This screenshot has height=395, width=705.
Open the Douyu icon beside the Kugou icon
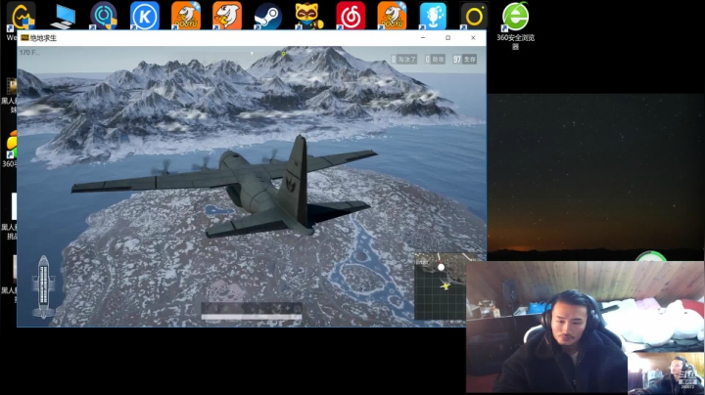[186, 16]
